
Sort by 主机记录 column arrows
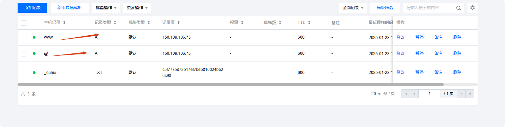(64, 23)
